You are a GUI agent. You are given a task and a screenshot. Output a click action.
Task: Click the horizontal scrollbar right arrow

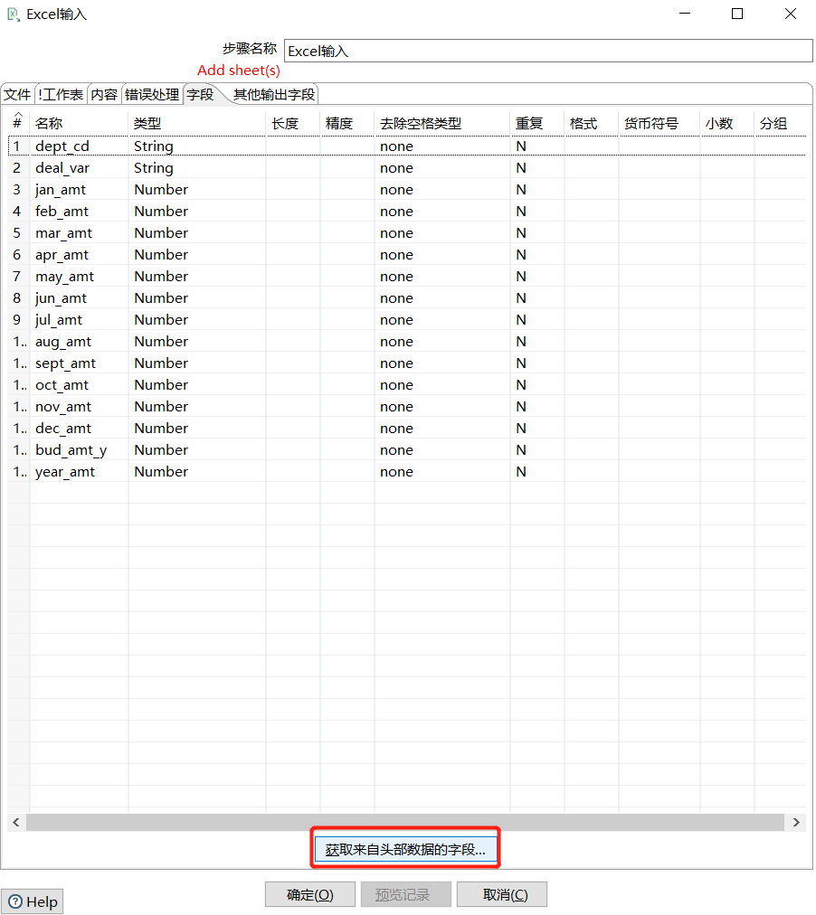pos(795,822)
